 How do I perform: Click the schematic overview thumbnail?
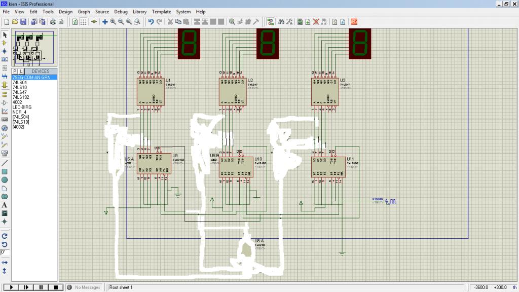tap(34, 47)
